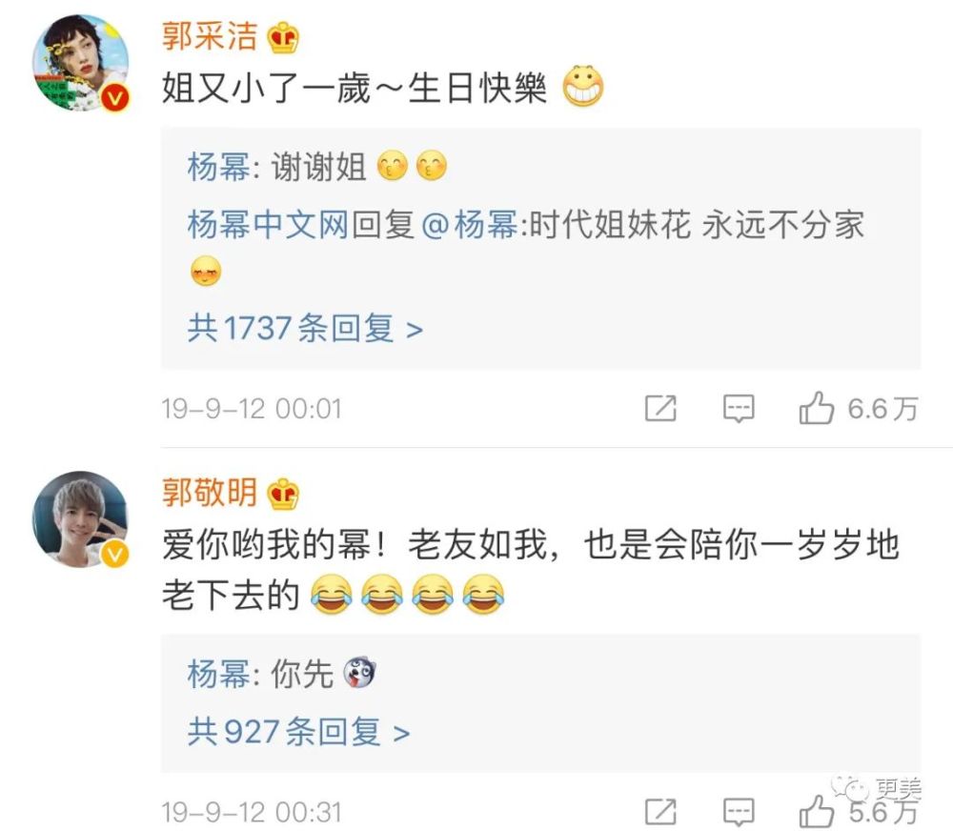Tap the repost icon on 郭敬明's comment
The width and height of the screenshot is (953, 831).
[660, 812]
